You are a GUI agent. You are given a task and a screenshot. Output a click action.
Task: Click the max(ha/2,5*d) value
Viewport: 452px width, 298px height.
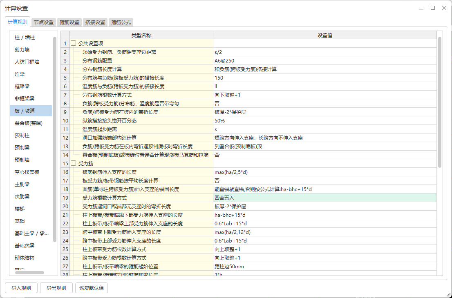(325, 172)
